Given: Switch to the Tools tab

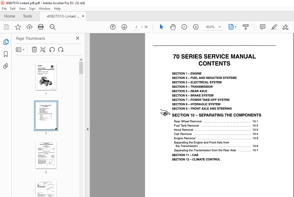Looking at the screenshot, I should click(28, 16).
